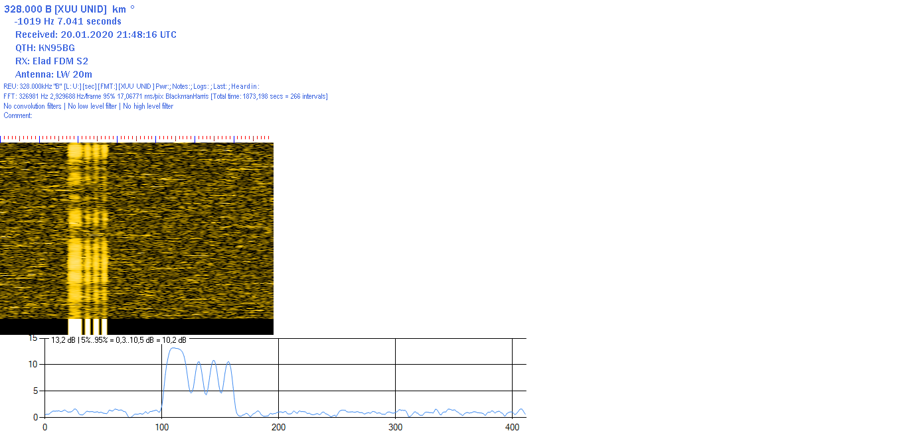Image resolution: width=907 pixels, height=433 pixels.
Task: Click 'Received: 20.01.2020 21:48:16 UTC' text
Action: pyautogui.click(x=96, y=34)
